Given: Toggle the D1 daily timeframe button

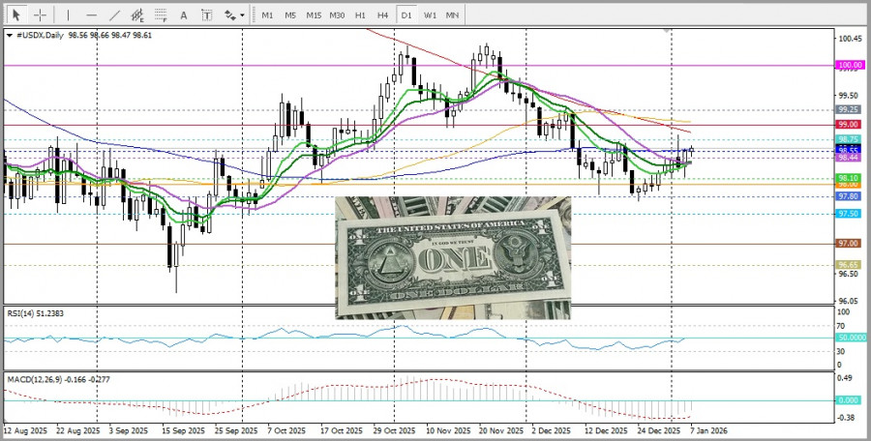Looking at the screenshot, I should 406,15.
